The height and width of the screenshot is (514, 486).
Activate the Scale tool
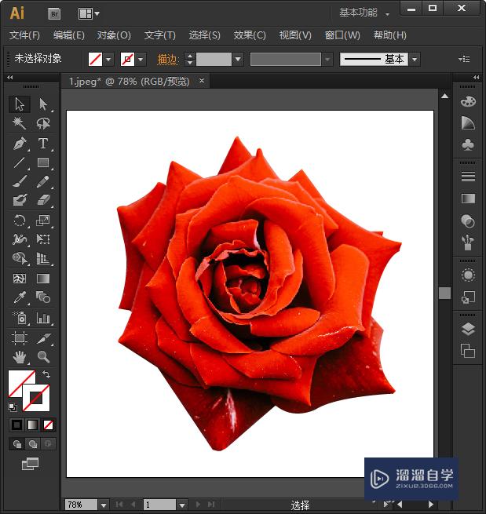coord(43,221)
